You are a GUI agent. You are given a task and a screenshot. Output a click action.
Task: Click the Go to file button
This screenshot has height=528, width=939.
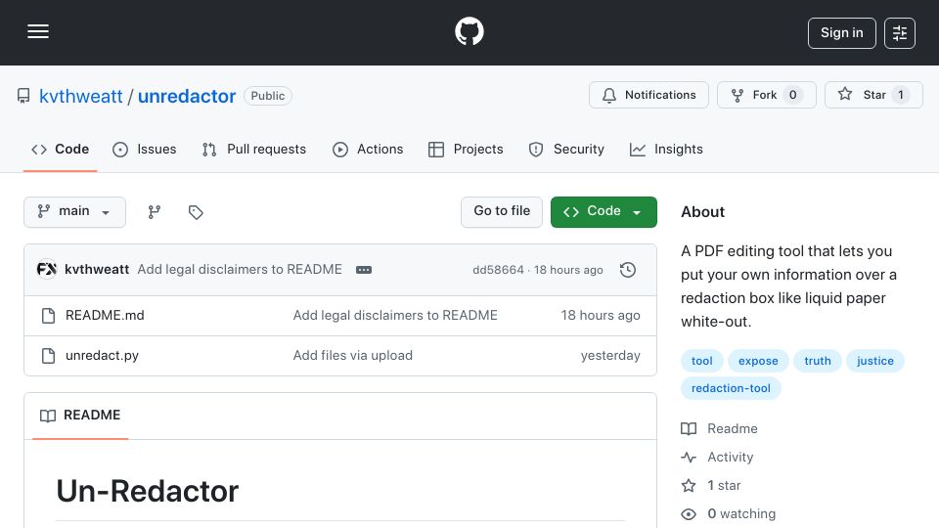pos(502,212)
